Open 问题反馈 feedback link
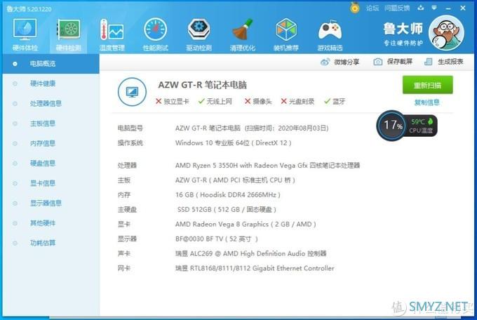Screen dimensions: 477x320 pyautogui.click(x=397, y=8)
